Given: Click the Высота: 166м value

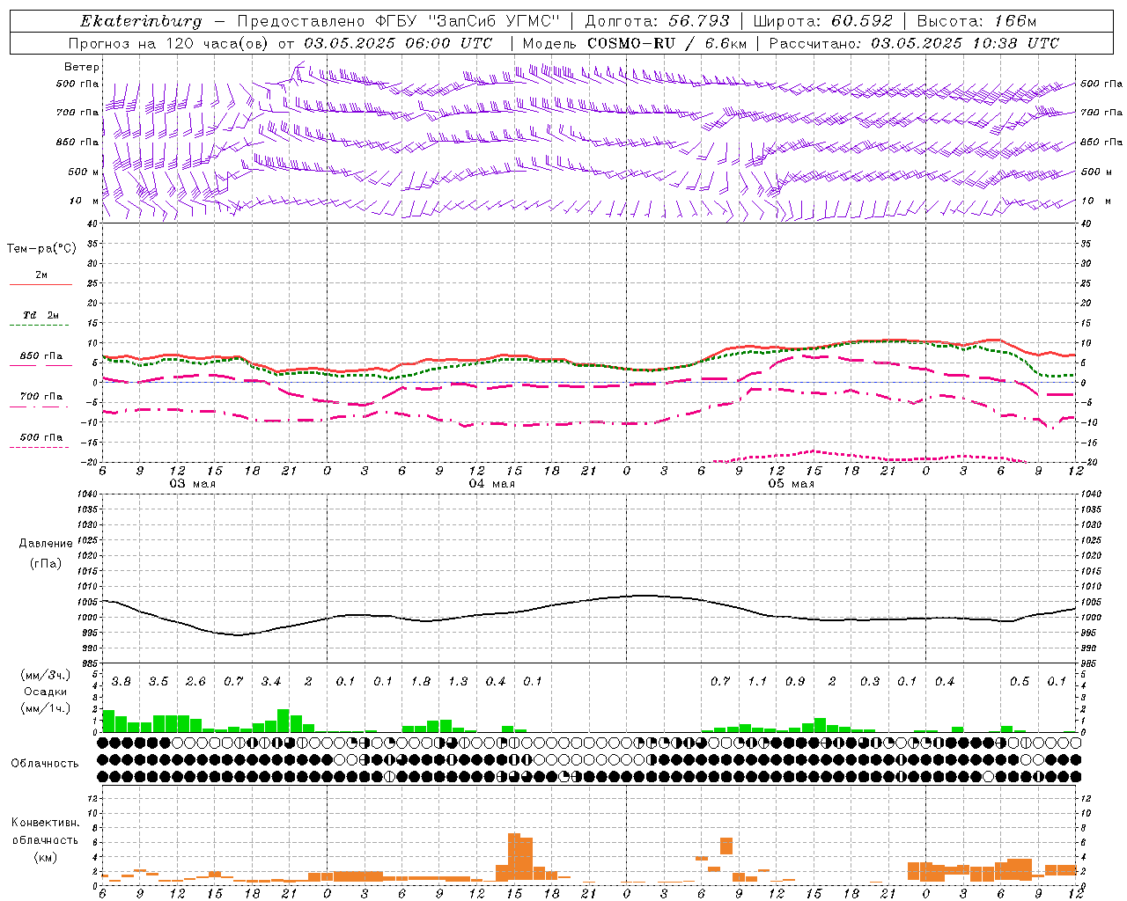Looking at the screenshot, I should (x=976, y=21).
